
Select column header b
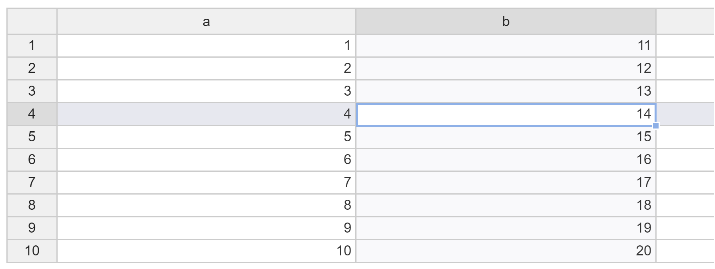(x=506, y=22)
